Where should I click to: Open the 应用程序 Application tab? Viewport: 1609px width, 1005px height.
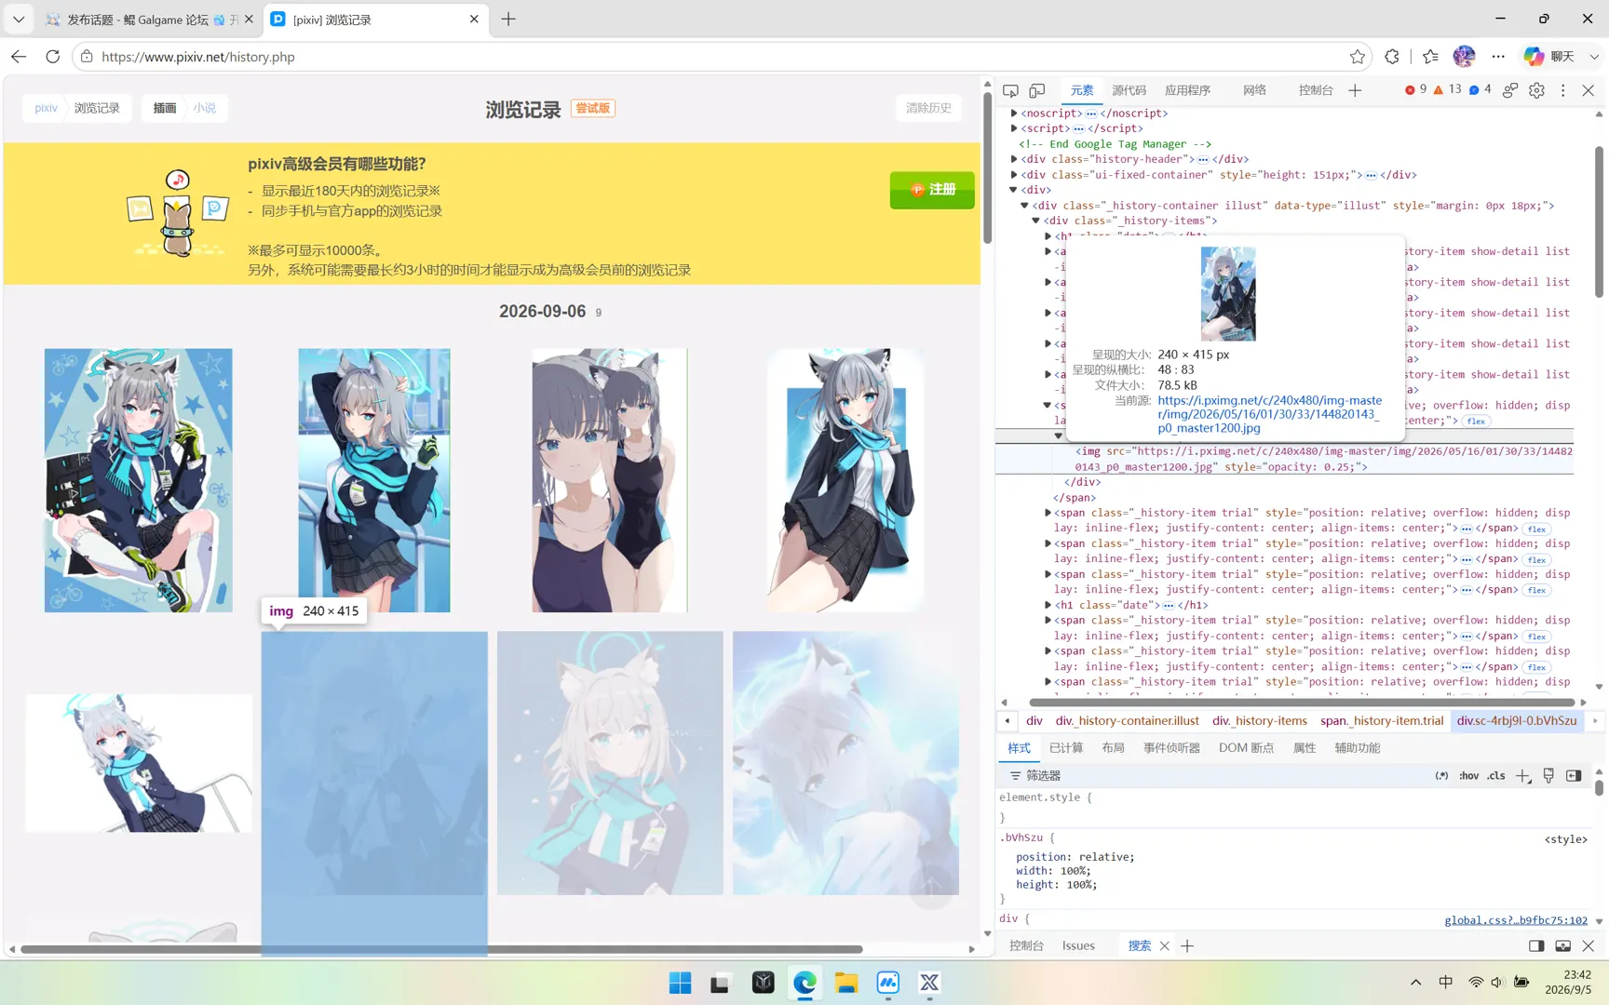1187,90
